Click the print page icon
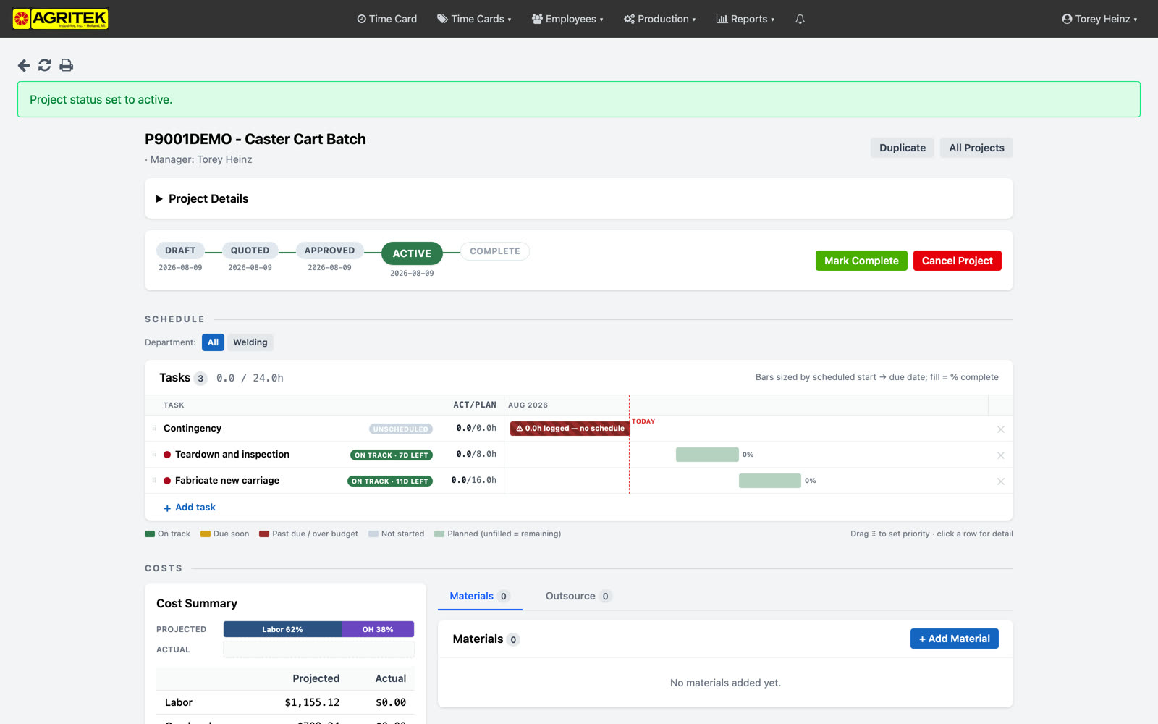The width and height of the screenshot is (1158, 724). click(x=66, y=65)
